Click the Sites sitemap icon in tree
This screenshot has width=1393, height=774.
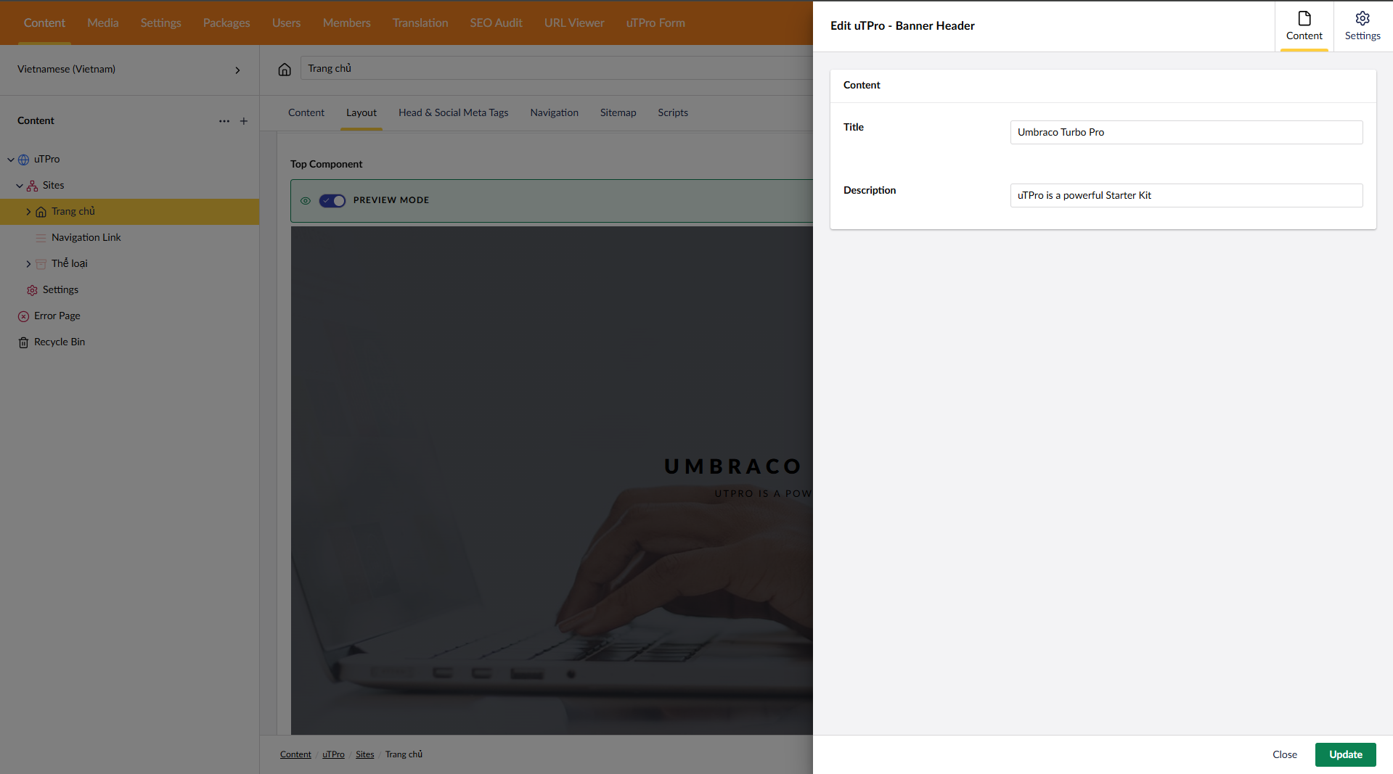point(32,186)
